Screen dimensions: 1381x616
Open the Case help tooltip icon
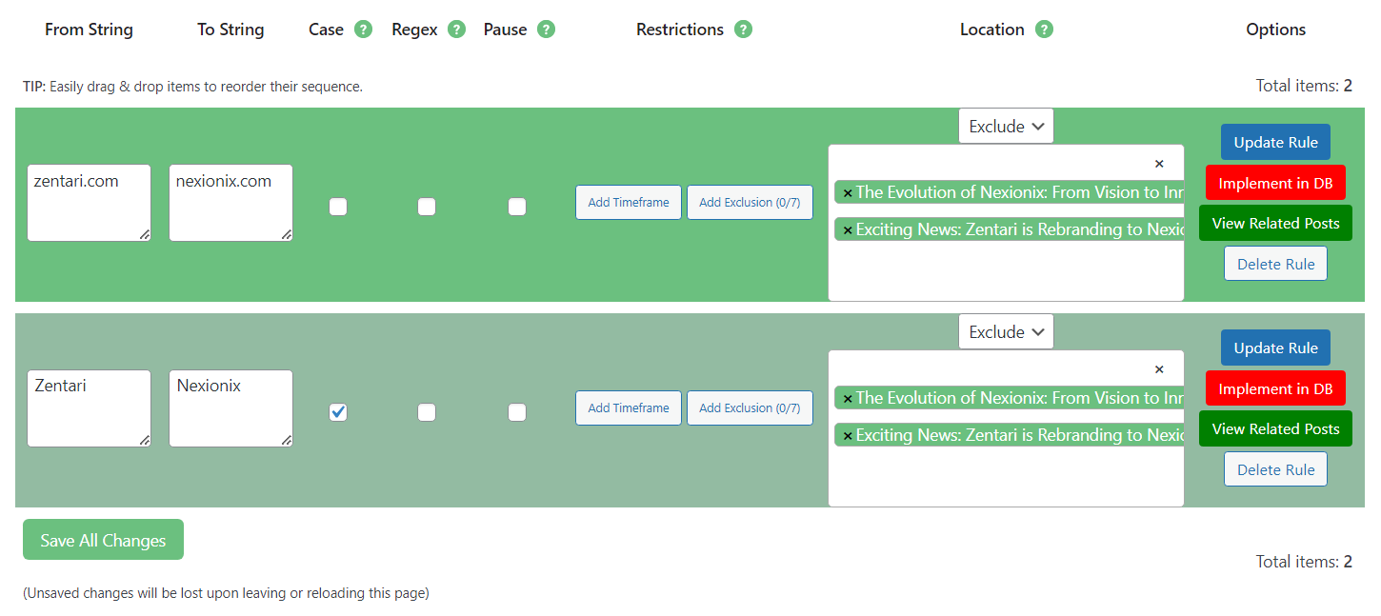click(363, 30)
